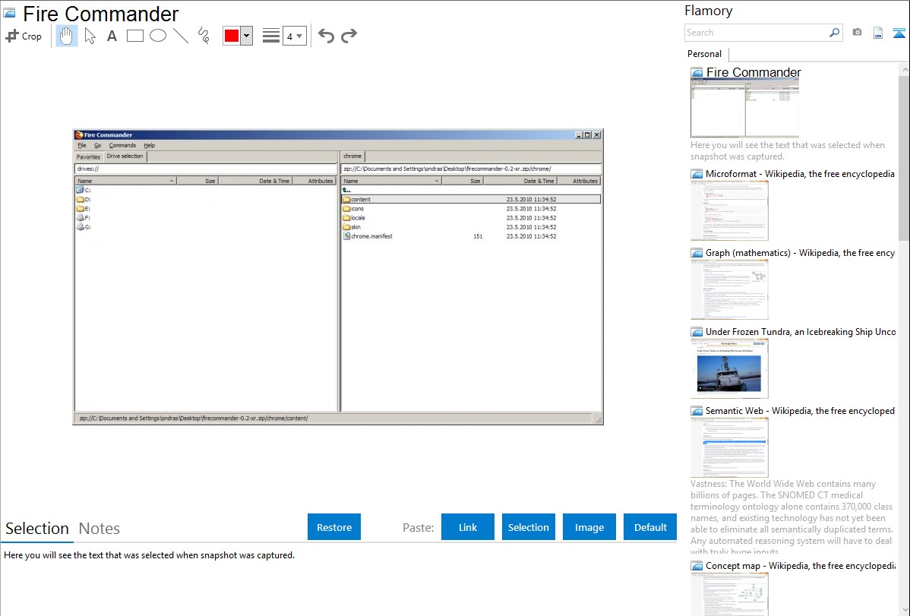Click the Flamory search magnifier icon
This screenshot has width=910, height=616.
point(834,33)
